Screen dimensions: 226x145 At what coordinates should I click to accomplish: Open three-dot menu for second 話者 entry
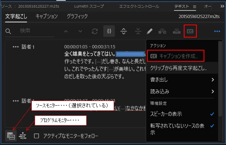click(x=16, y=101)
